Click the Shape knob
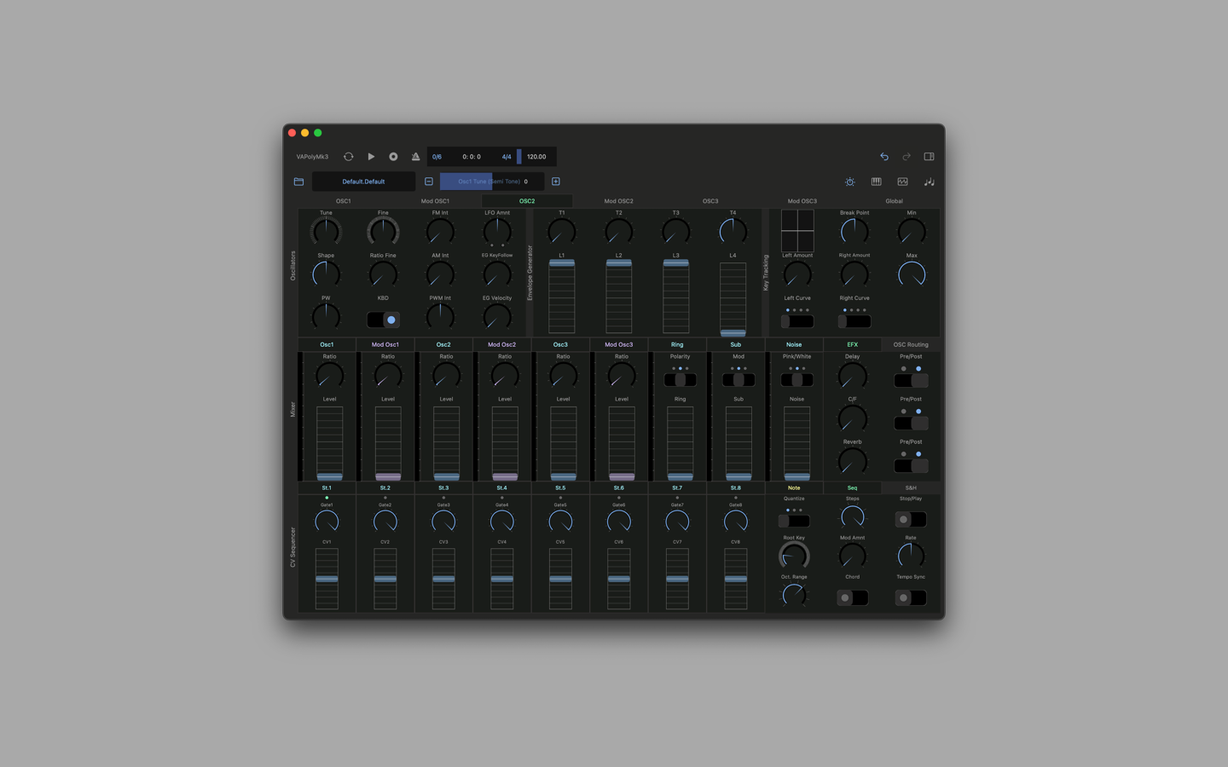 pyautogui.click(x=326, y=274)
